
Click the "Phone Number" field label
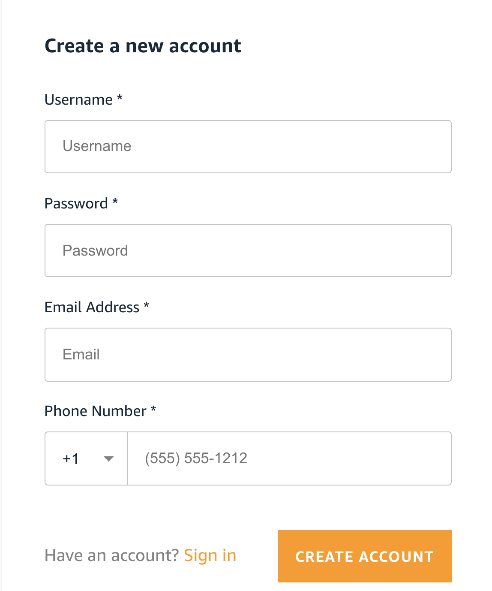(x=95, y=411)
